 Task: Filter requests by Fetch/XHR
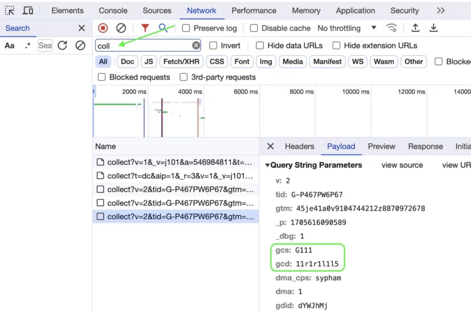click(x=181, y=62)
